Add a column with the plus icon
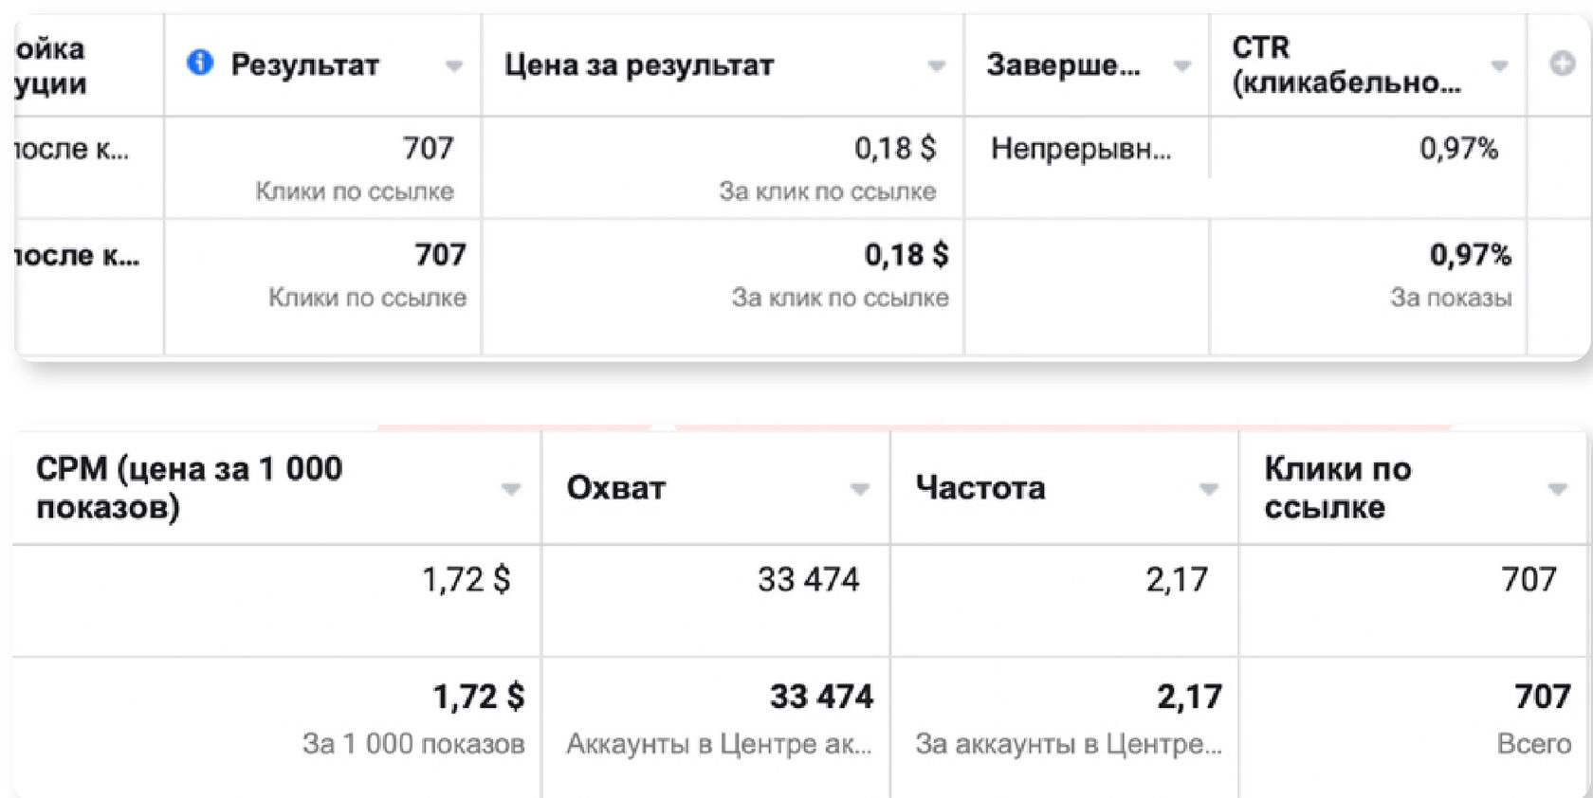Screen dimensions: 1593x798 1562,63
